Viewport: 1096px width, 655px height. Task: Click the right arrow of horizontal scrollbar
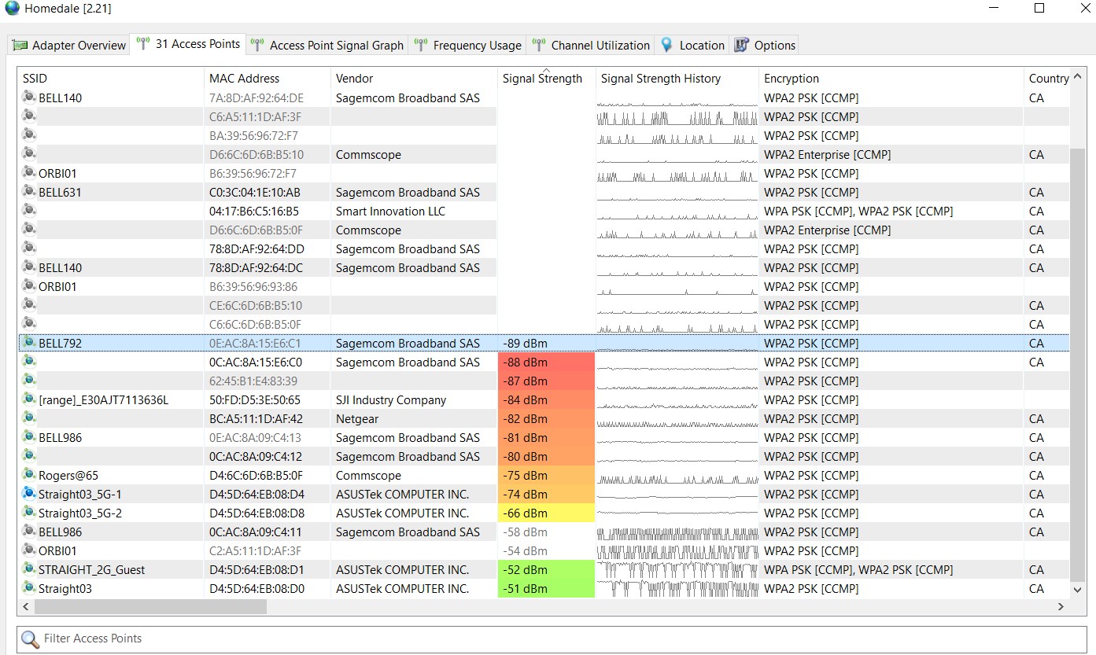[1061, 606]
